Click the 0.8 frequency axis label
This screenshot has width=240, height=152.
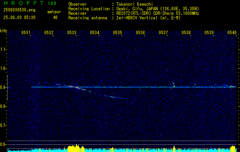coord(3,106)
